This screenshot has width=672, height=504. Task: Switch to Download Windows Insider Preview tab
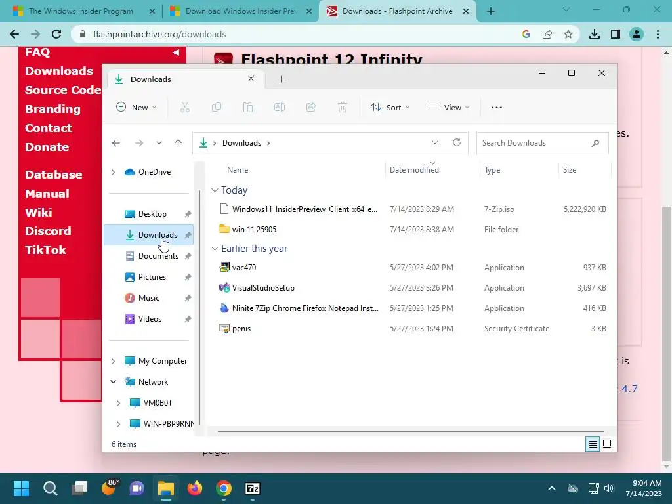[241, 11]
